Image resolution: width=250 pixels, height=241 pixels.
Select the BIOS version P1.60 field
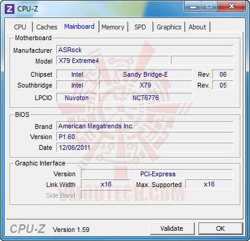[144, 137]
